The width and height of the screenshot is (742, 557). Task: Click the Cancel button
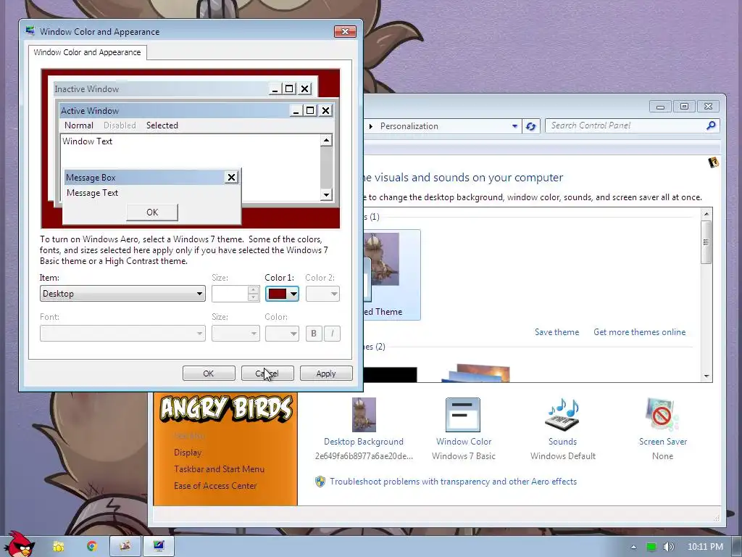click(267, 374)
